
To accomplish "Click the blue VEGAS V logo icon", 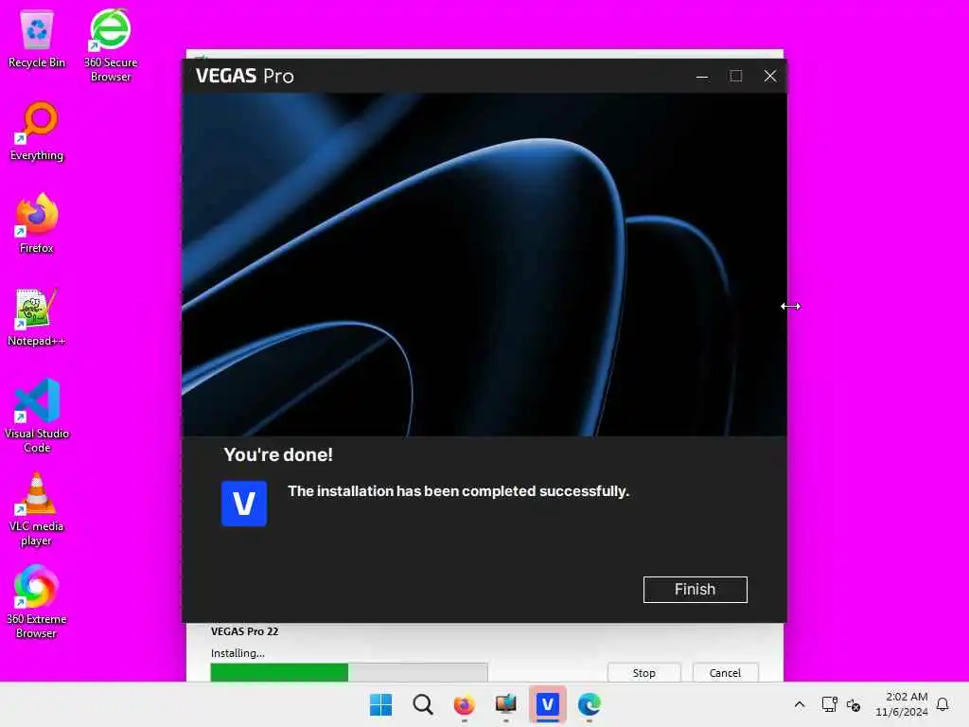I will tap(244, 504).
